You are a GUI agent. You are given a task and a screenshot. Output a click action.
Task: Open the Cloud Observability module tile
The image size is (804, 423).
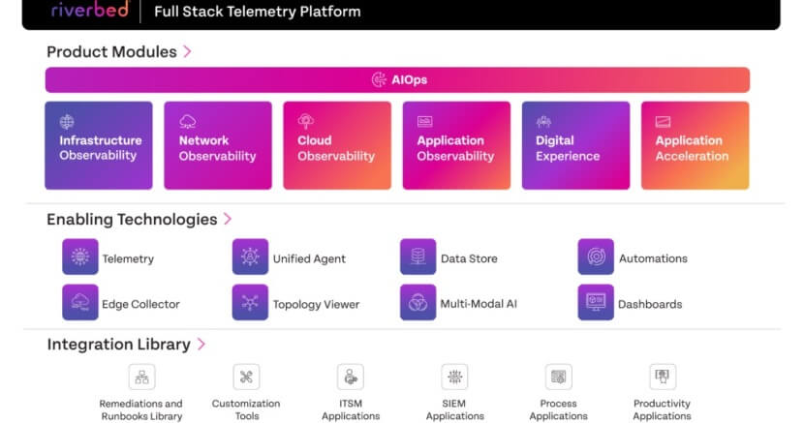click(337, 145)
